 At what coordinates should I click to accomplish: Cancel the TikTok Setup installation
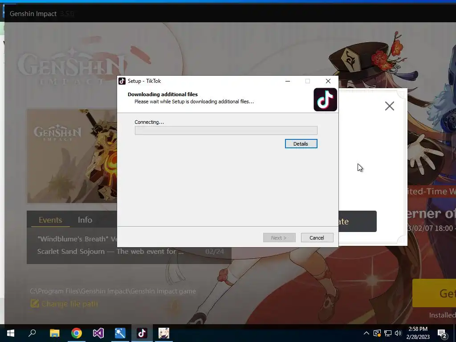tap(317, 238)
